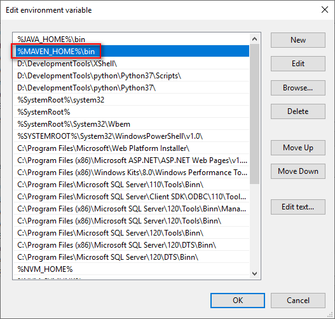Click the scrollbar up arrow
This screenshot has width=335, height=319.
[254, 39]
